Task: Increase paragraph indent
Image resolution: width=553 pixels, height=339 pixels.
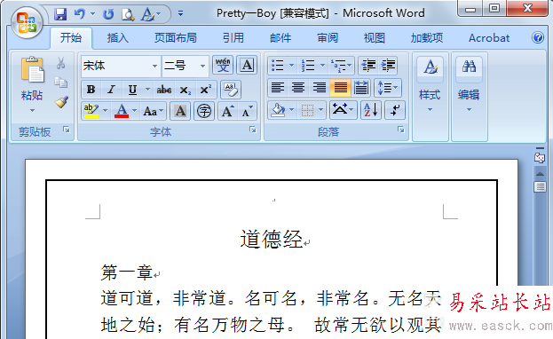Action: (x=388, y=66)
